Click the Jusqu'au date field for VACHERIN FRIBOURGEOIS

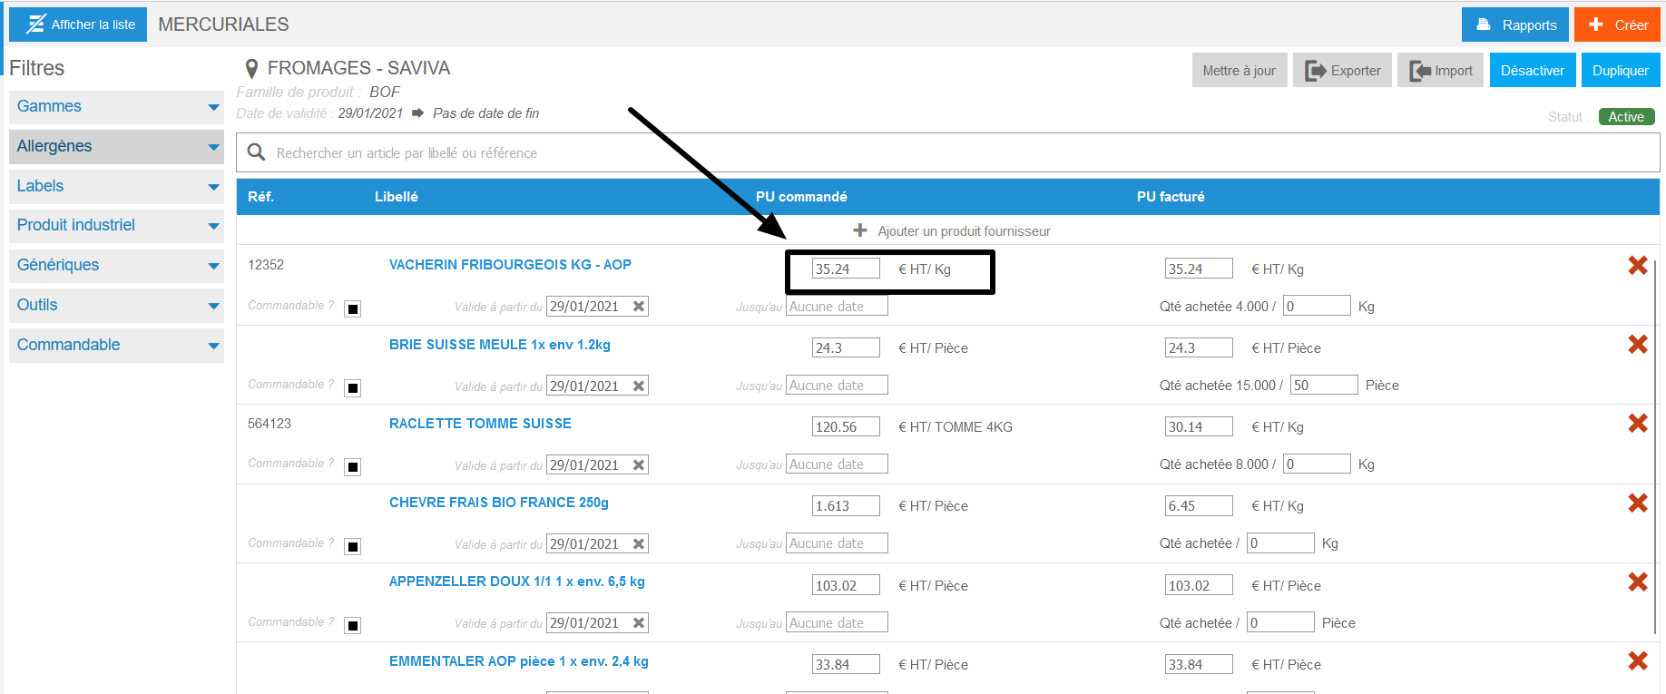click(837, 307)
